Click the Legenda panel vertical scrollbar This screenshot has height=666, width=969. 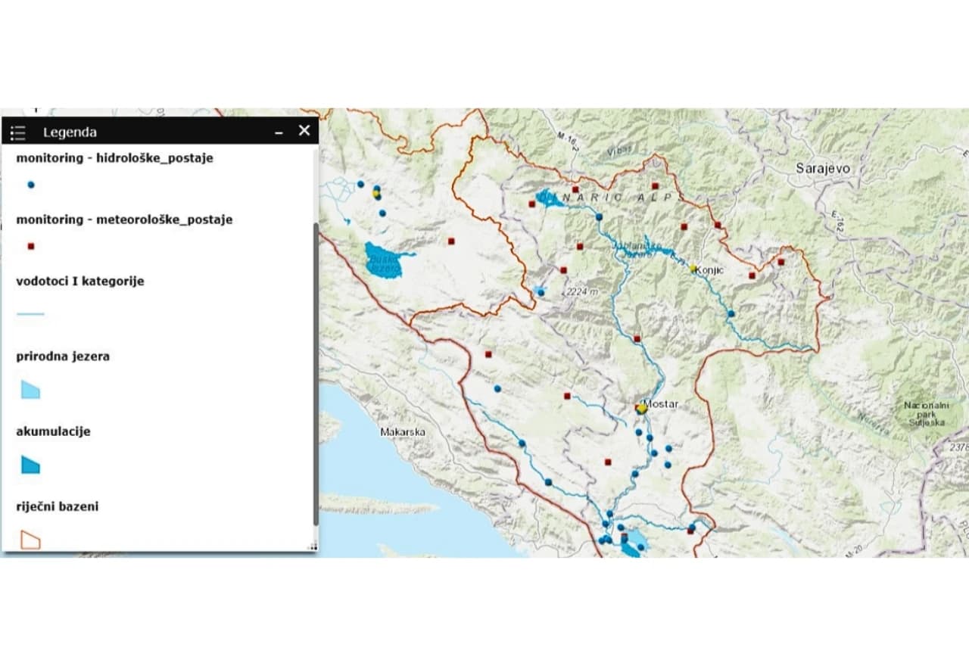(x=316, y=371)
